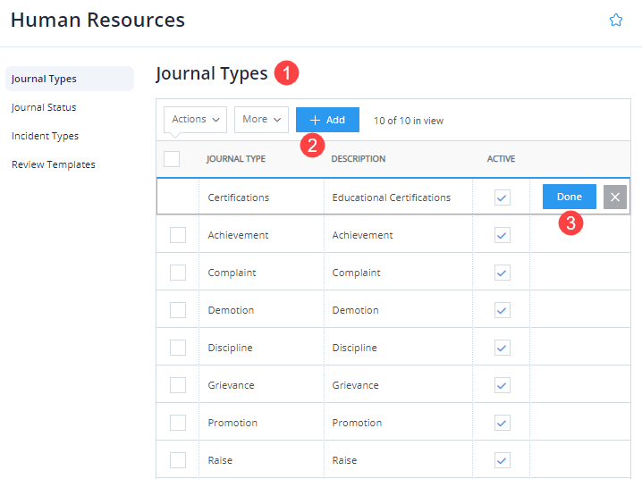Click the Grievance journal type cell
The width and height of the screenshot is (642, 479).
262,385
